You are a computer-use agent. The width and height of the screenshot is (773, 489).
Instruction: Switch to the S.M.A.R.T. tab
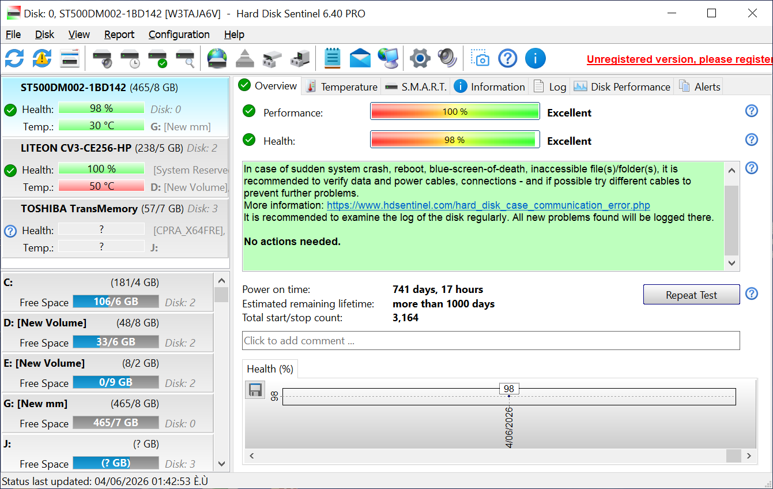click(x=416, y=86)
